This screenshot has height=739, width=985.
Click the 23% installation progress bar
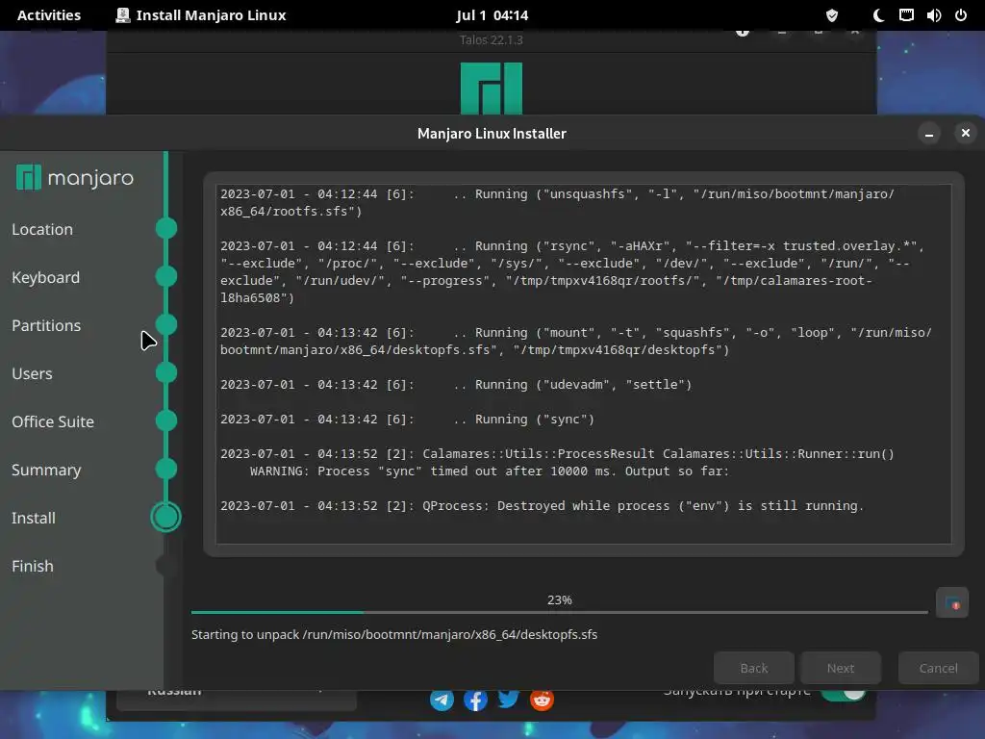coord(559,611)
